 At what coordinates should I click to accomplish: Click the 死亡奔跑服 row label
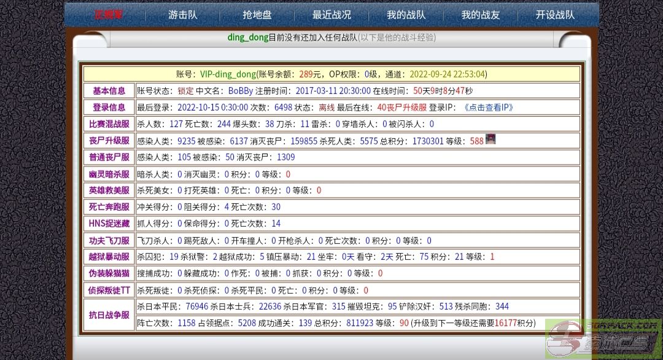point(109,207)
